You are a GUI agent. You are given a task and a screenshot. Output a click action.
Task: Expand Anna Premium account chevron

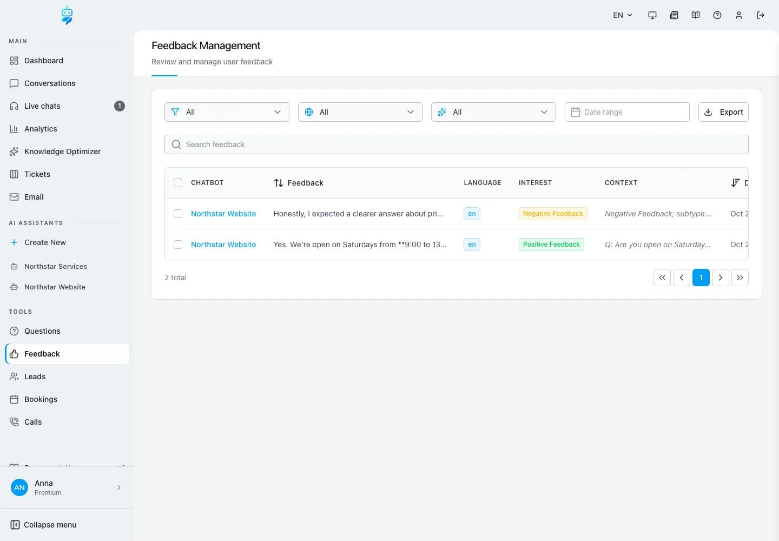(119, 487)
